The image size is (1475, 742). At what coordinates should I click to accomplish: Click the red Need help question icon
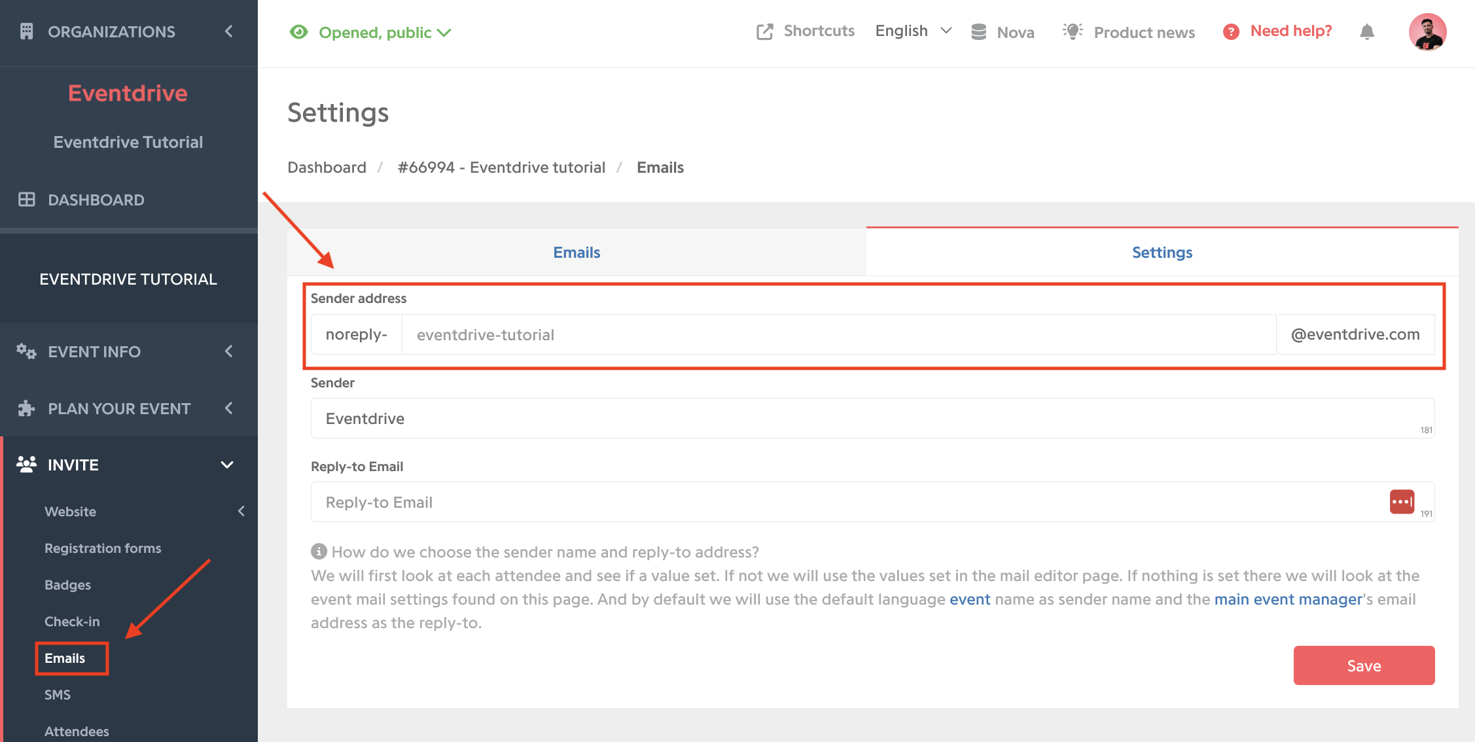[x=1231, y=31]
